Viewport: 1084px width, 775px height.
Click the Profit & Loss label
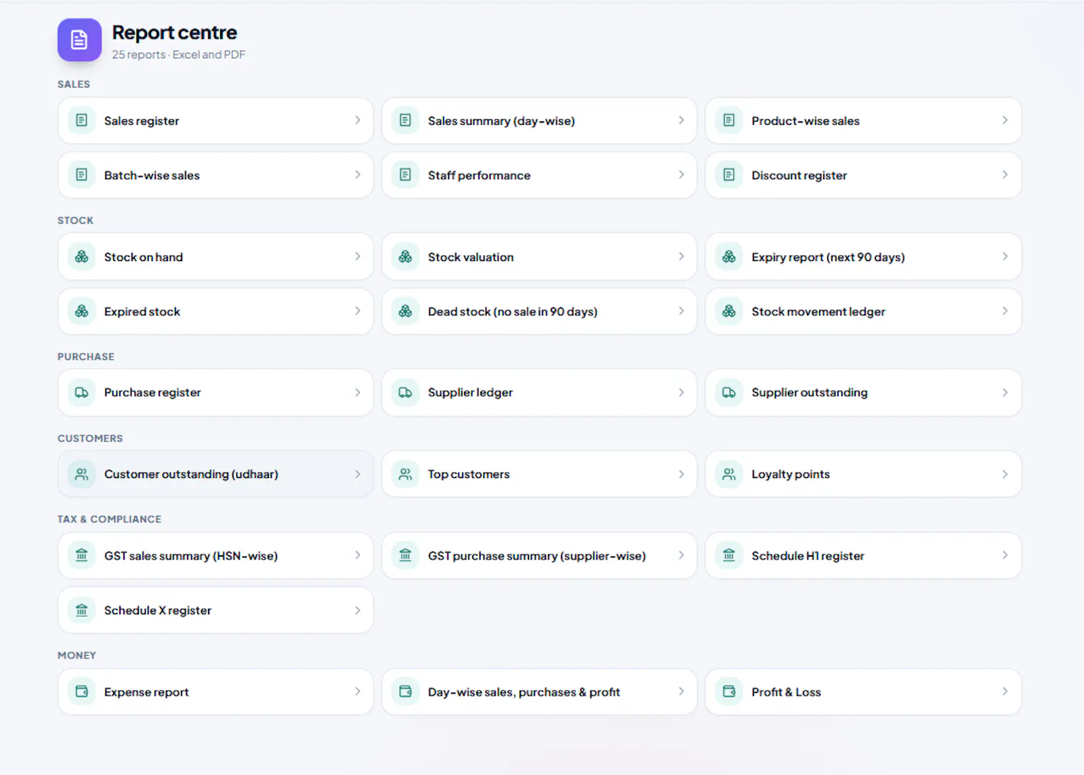(786, 692)
